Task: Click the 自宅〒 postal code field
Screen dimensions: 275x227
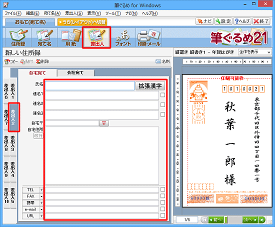Action: pos(72,123)
